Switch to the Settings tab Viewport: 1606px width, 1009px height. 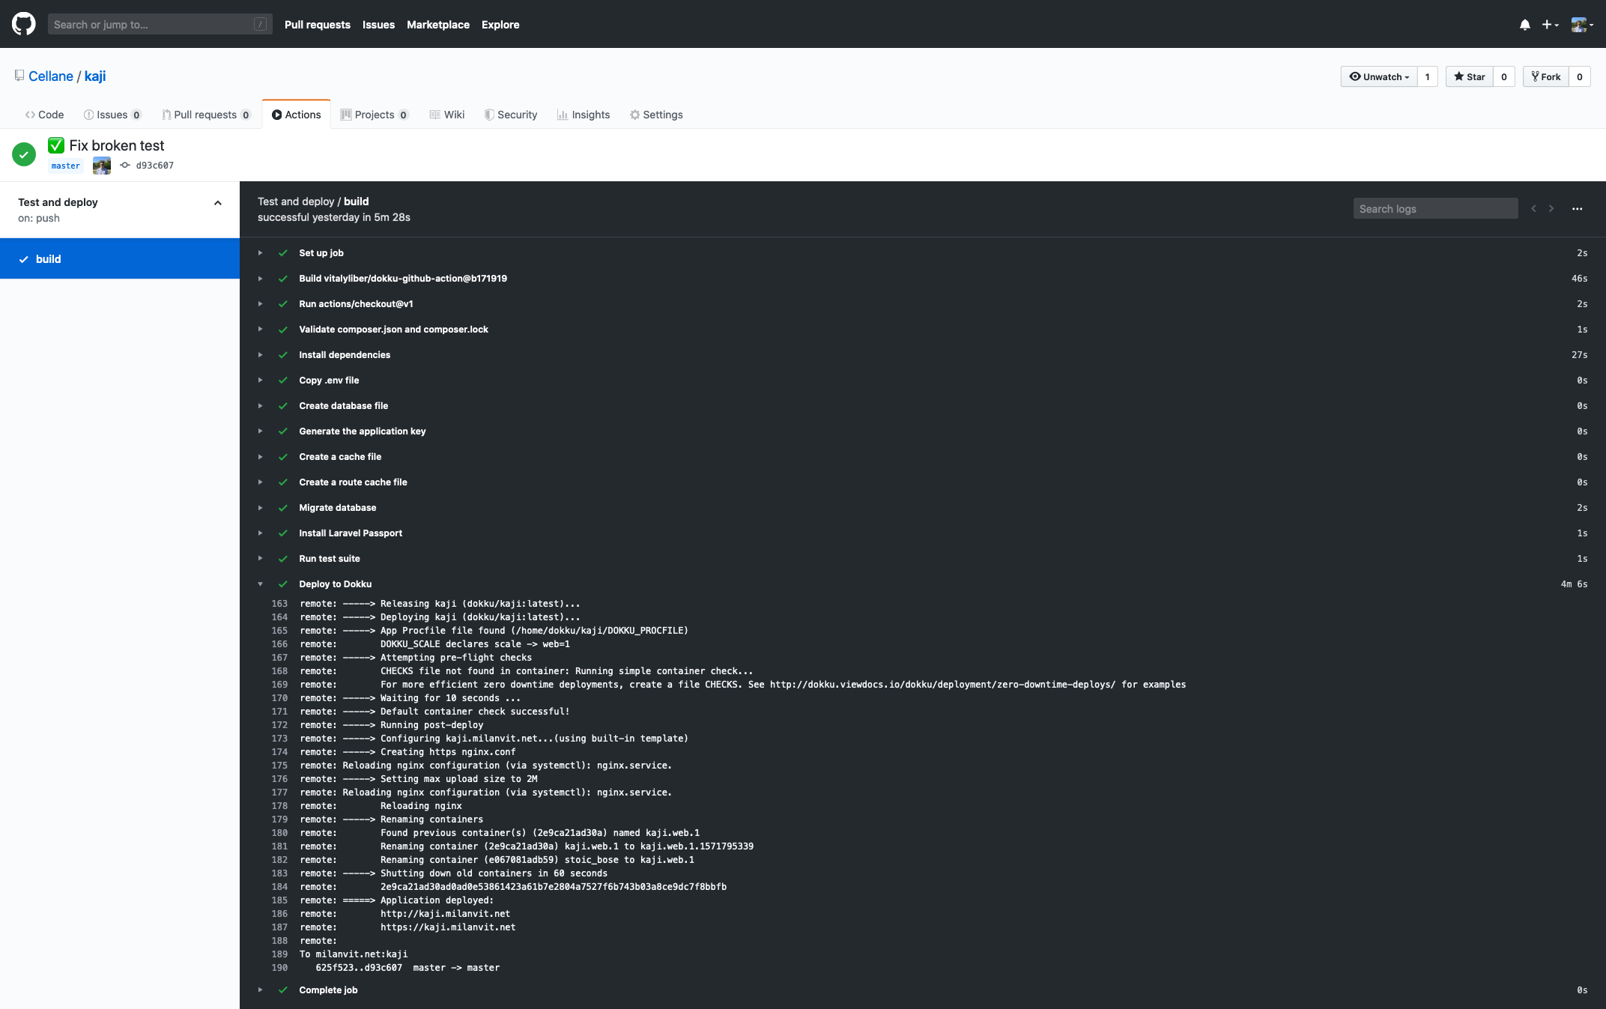[x=656, y=115]
